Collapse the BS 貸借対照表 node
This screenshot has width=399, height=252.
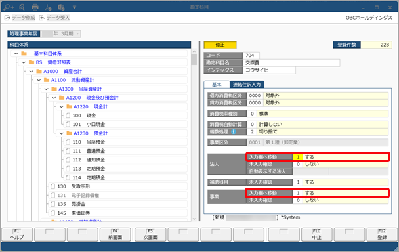click(24, 62)
